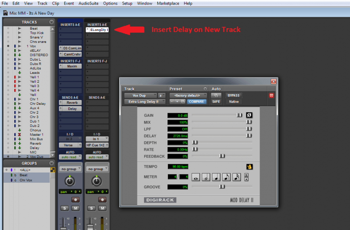Screen dimensions: 350x230
Task: Open the Event menu
Action: point(69,4)
